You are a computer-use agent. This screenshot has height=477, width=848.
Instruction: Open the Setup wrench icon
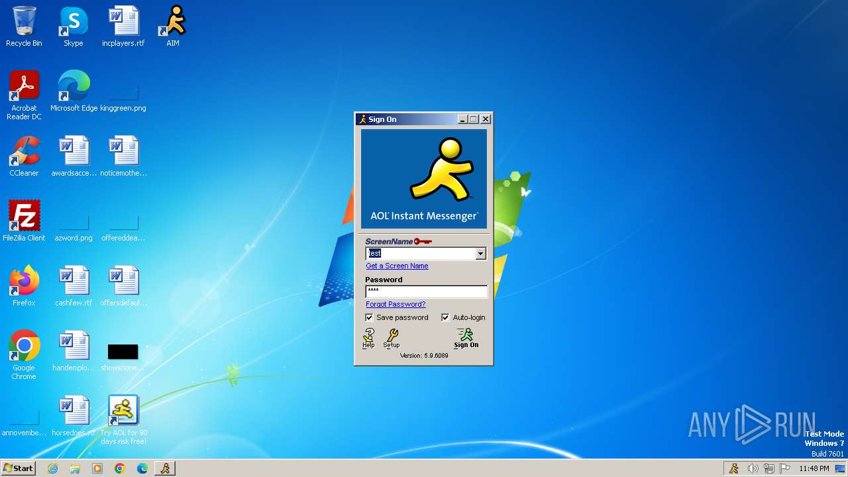[392, 338]
